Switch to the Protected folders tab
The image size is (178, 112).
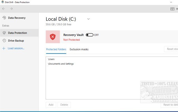pyautogui.click(x=56, y=49)
